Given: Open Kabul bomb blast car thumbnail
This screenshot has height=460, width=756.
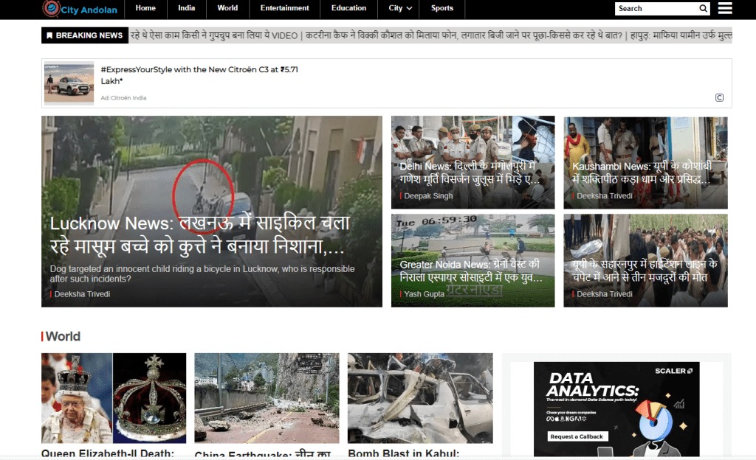Looking at the screenshot, I should pyautogui.click(x=419, y=398).
